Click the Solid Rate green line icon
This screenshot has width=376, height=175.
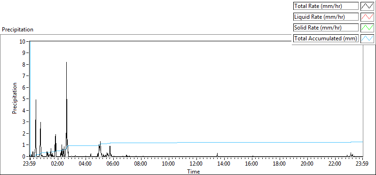pyautogui.click(x=368, y=28)
